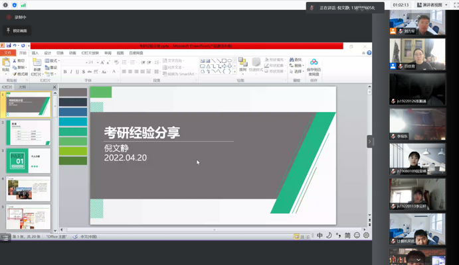Click the IME emoji smiley icon
The height and width of the screenshot is (265, 459).
pos(357,235)
